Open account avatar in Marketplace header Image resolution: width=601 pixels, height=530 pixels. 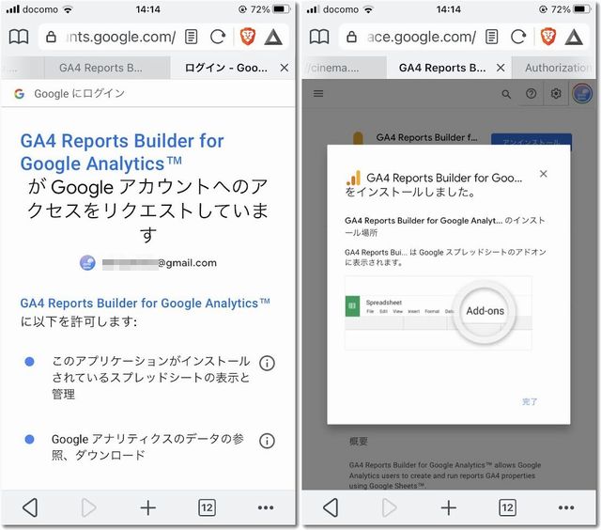(582, 94)
